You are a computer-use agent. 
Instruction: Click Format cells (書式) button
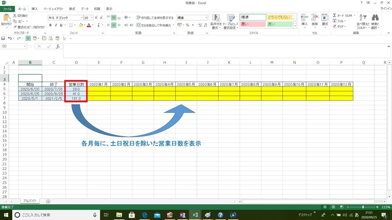pos(325,20)
